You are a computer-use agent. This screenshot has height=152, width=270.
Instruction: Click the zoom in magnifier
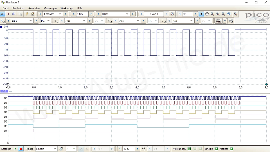pyautogui.click(x=218, y=14)
